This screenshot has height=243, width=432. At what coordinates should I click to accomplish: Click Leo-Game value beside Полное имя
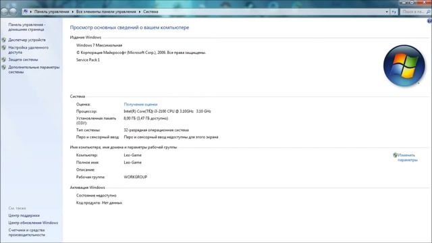(x=132, y=163)
